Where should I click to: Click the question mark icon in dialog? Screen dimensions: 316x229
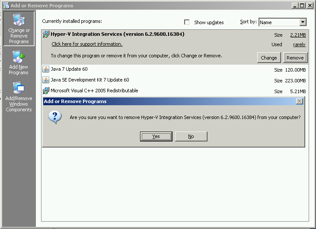(55, 117)
